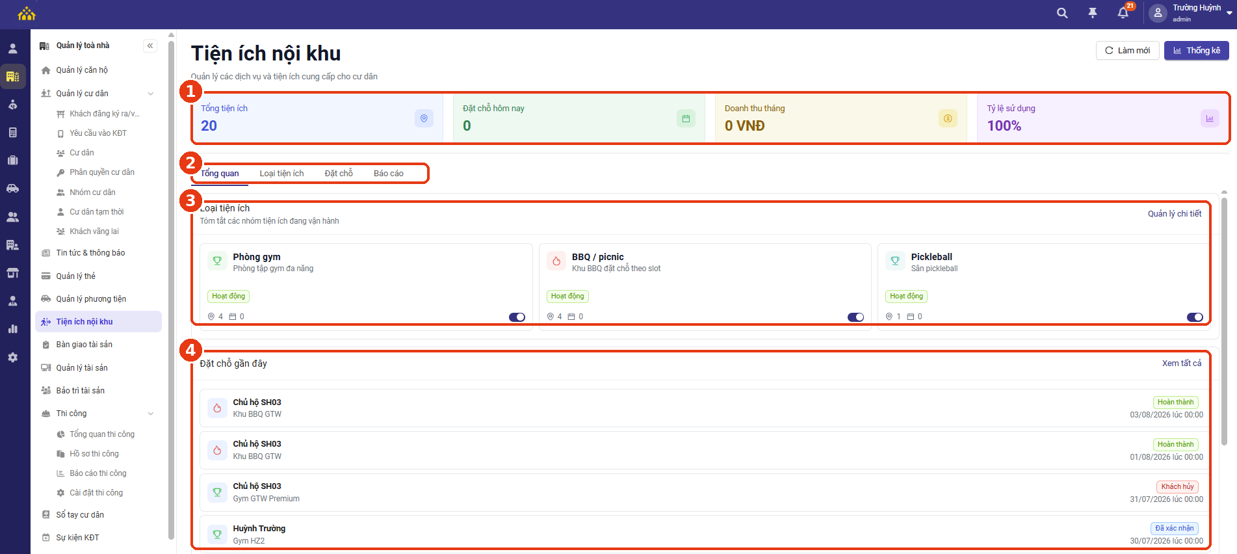Click the pin icon in the top bar
This screenshot has height=554, width=1237.
click(1093, 13)
